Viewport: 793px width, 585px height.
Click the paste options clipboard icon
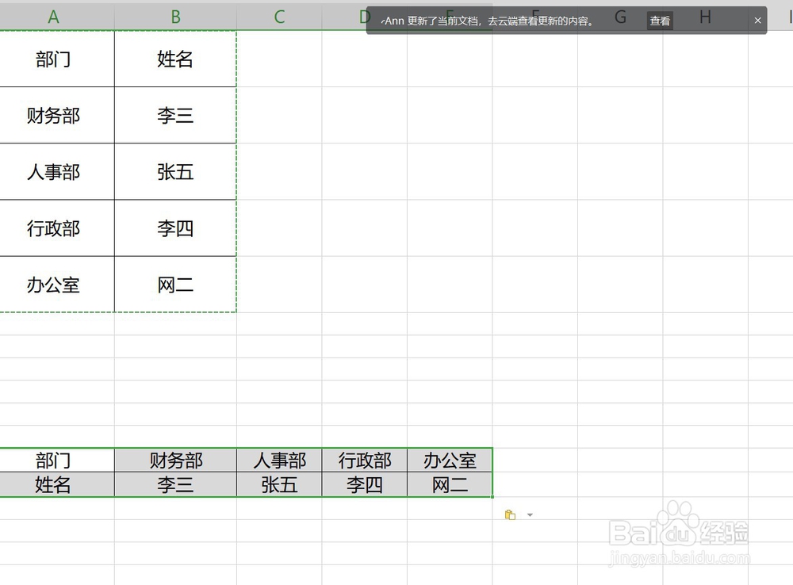509,514
